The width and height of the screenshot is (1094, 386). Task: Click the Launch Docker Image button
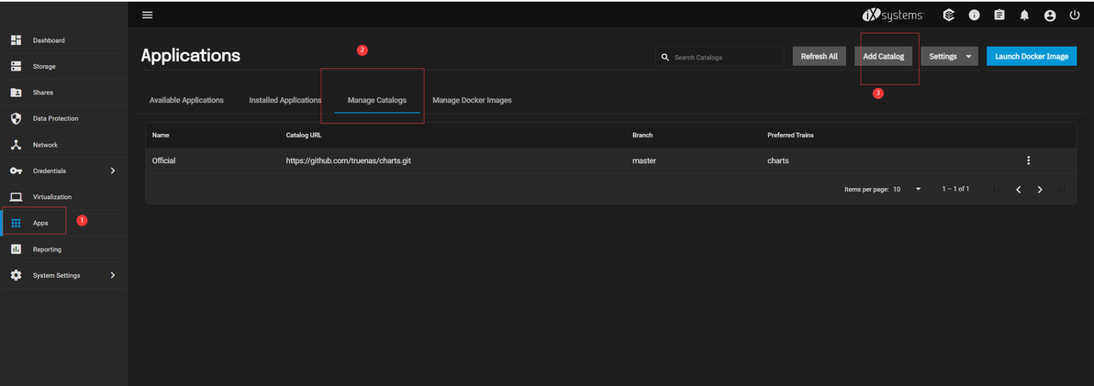pos(1032,57)
